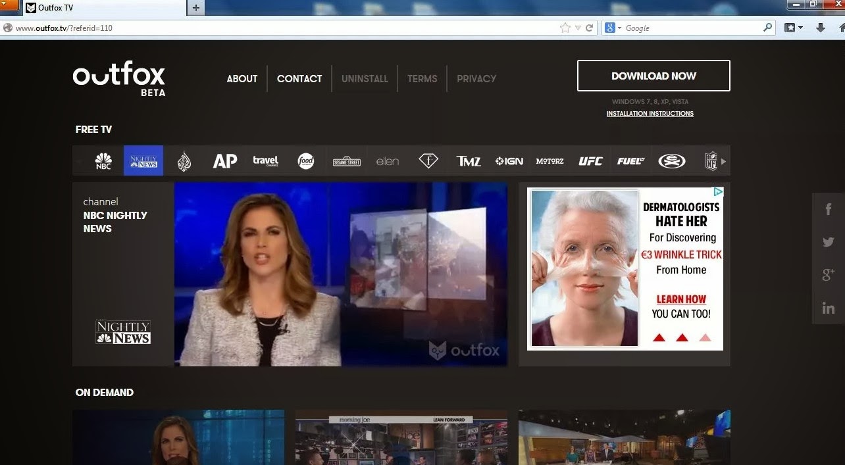This screenshot has height=465, width=845.
Task: Open the downloads arrow icon
Action: (x=821, y=28)
